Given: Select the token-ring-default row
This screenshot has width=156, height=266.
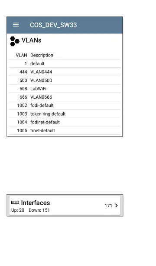Looking at the screenshot, I should pyautogui.click(x=65, y=114).
